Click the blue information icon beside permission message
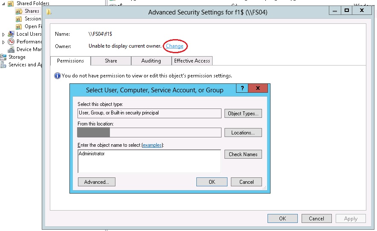 point(57,76)
